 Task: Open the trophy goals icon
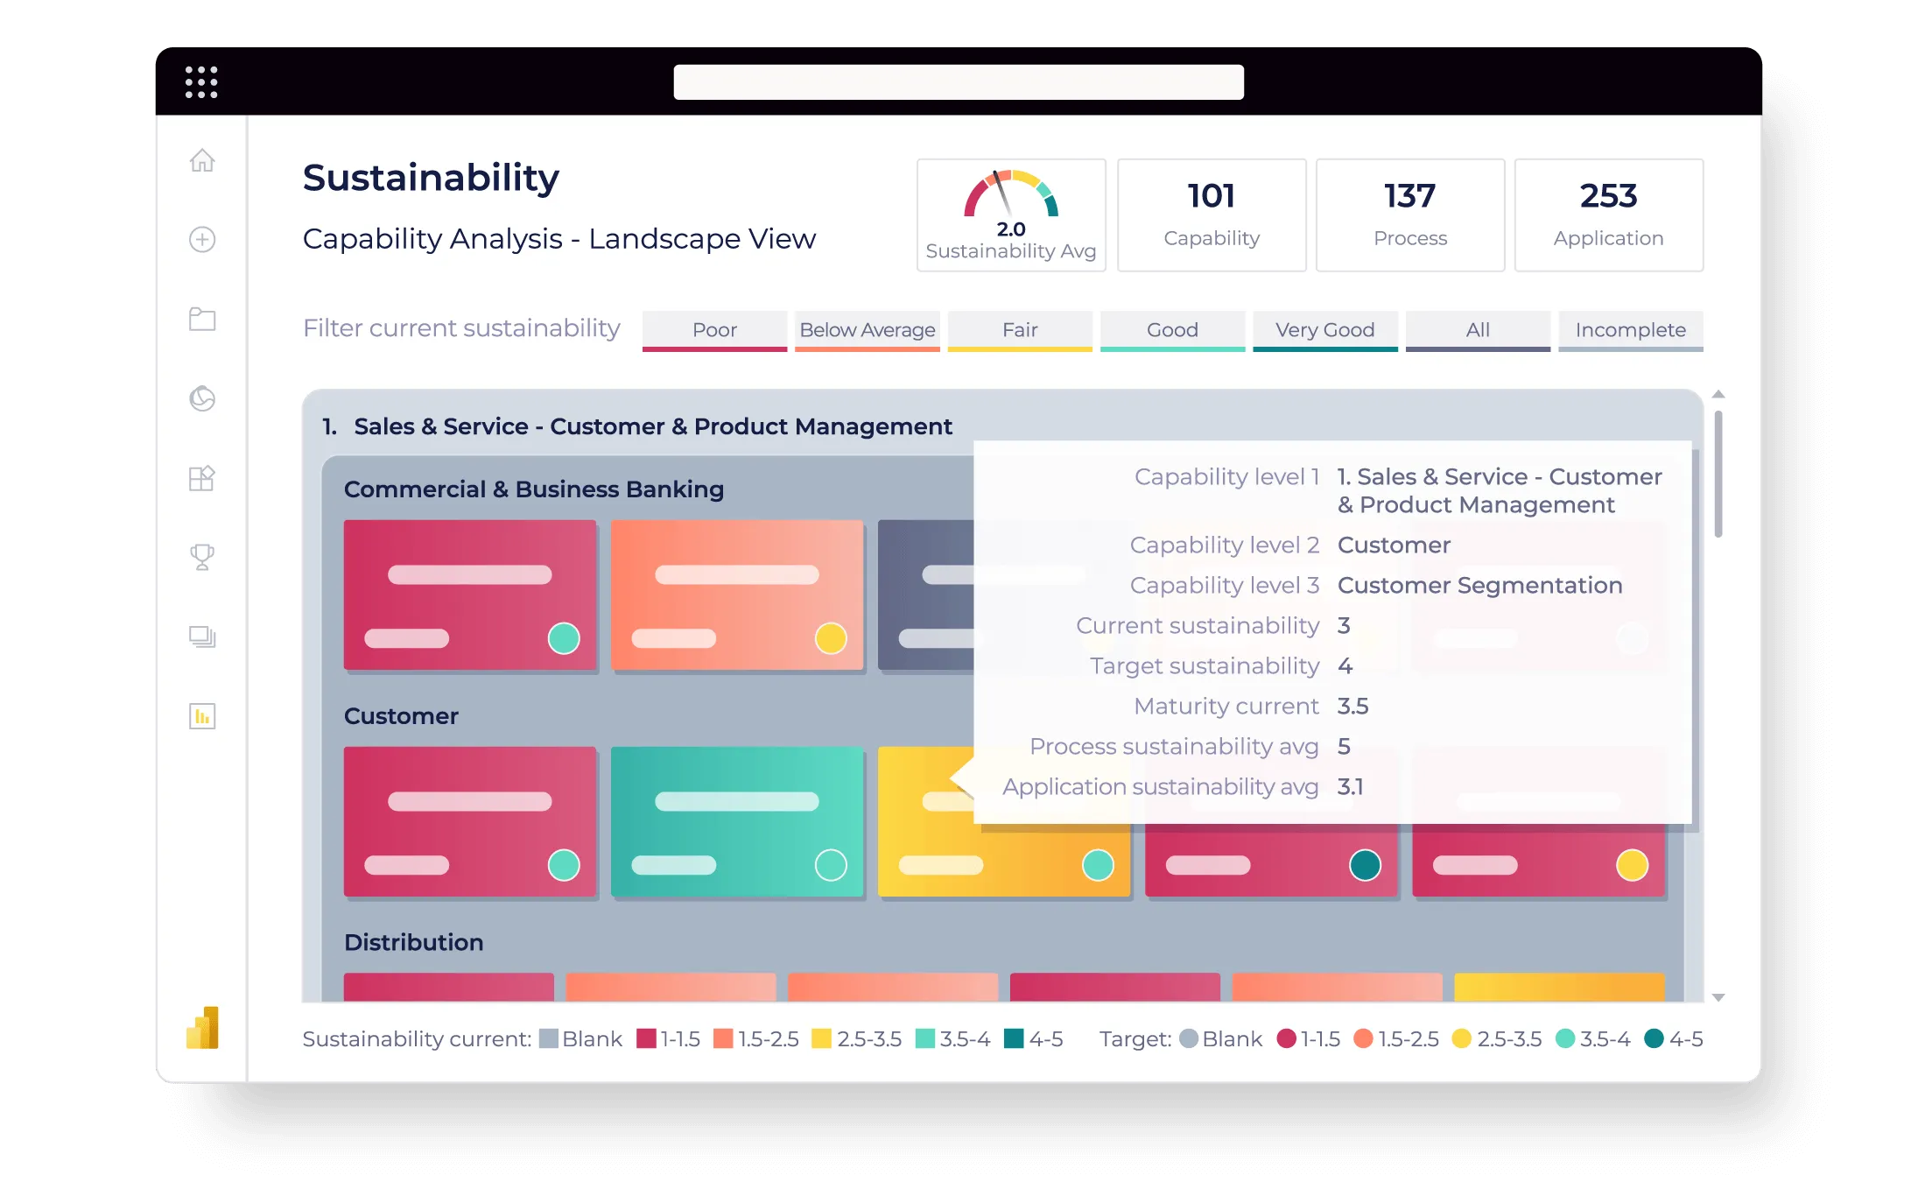click(202, 557)
